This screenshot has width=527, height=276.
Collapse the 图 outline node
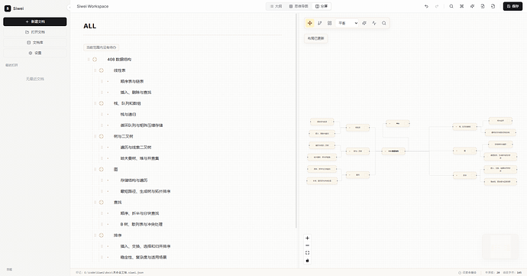(101, 169)
